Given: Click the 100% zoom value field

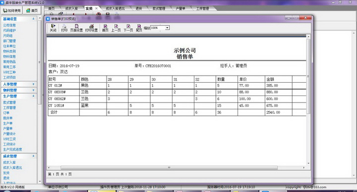Looking at the screenshot, I should tap(158, 28).
